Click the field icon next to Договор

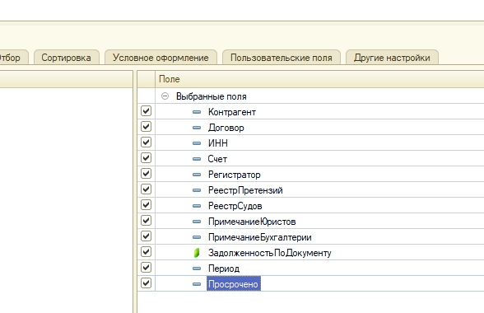[197, 128]
